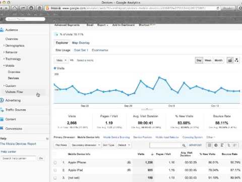
Task: Switch to the motion chart icon above graph
Action: coord(236,60)
